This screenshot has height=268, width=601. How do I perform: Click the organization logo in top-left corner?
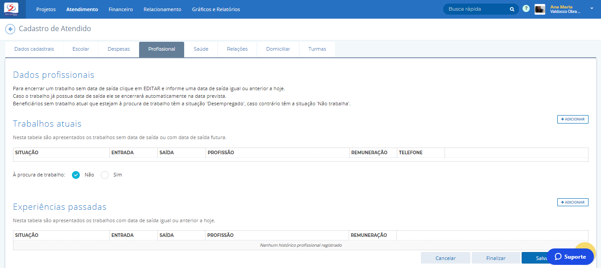pyautogui.click(x=11, y=9)
